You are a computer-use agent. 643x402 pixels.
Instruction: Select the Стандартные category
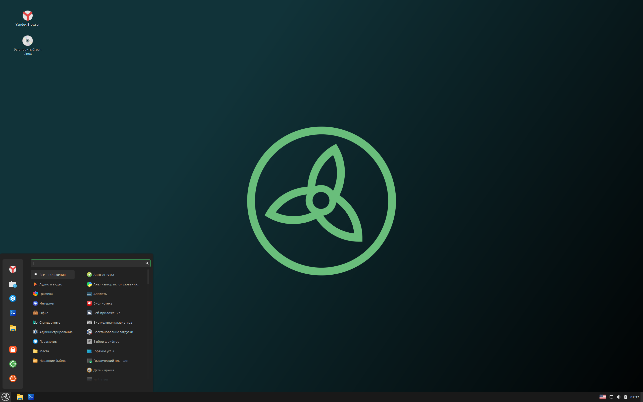click(x=52, y=323)
